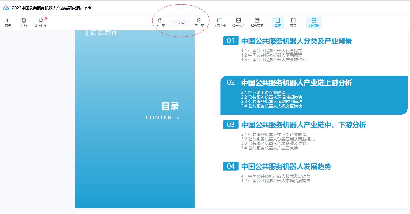Choose 适合宽度 fit width
Screen dimensions: 410x214
239,23
